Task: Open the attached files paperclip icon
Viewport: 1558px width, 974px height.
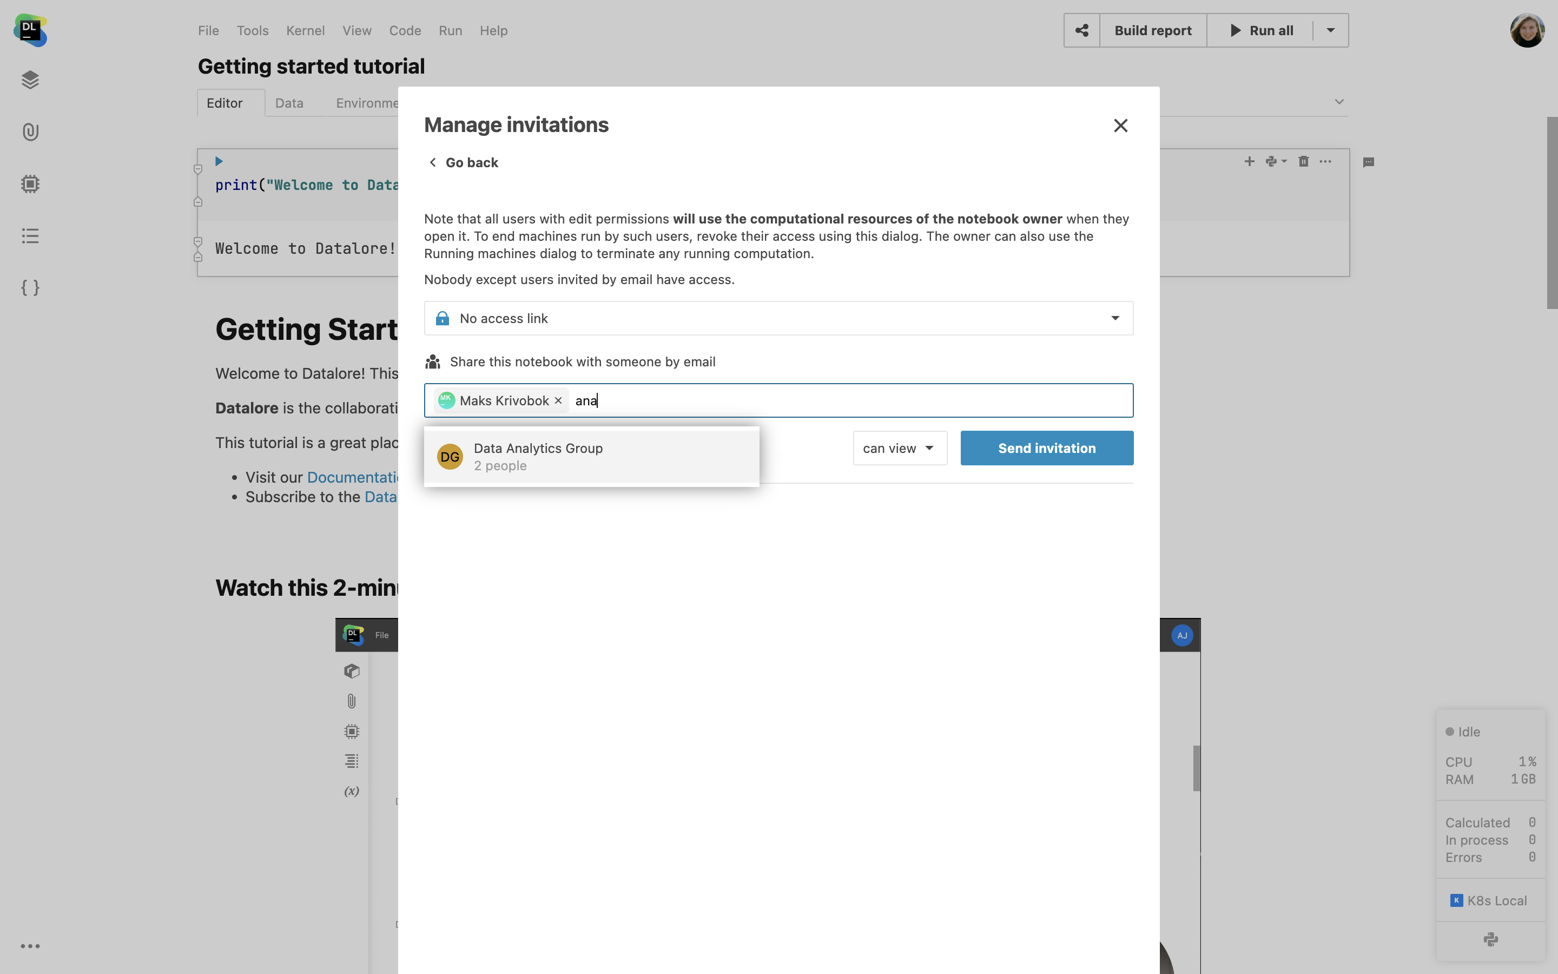Action: (x=30, y=132)
